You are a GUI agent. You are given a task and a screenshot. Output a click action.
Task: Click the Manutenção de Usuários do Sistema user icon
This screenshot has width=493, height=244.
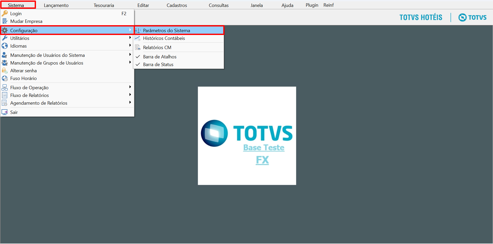5,55
